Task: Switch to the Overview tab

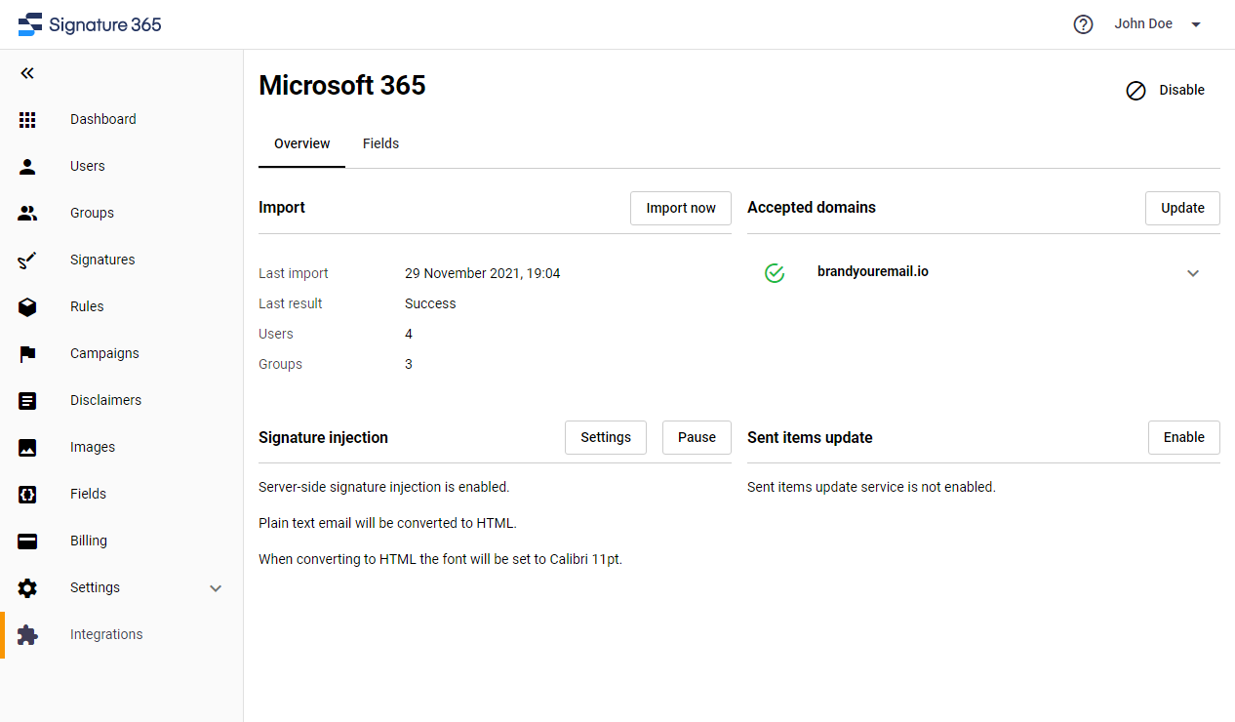Action: click(301, 143)
